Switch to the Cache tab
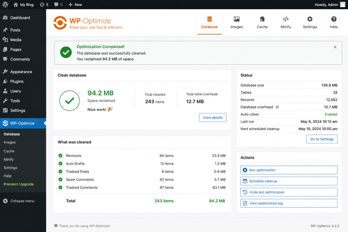The width and height of the screenshot is (348, 232). tap(262, 23)
